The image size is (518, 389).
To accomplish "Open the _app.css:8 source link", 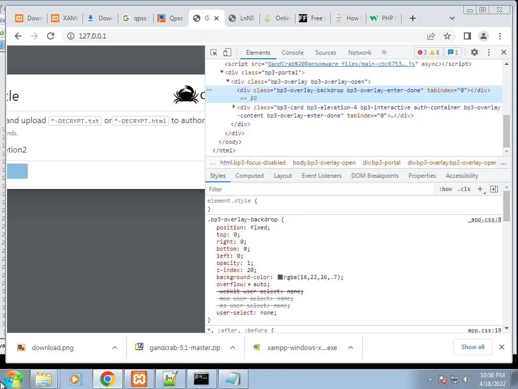I will tap(485, 219).
